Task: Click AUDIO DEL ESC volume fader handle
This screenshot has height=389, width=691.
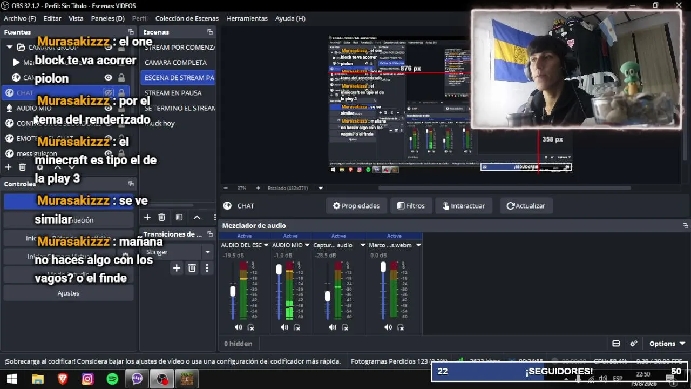Action: (233, 291)
